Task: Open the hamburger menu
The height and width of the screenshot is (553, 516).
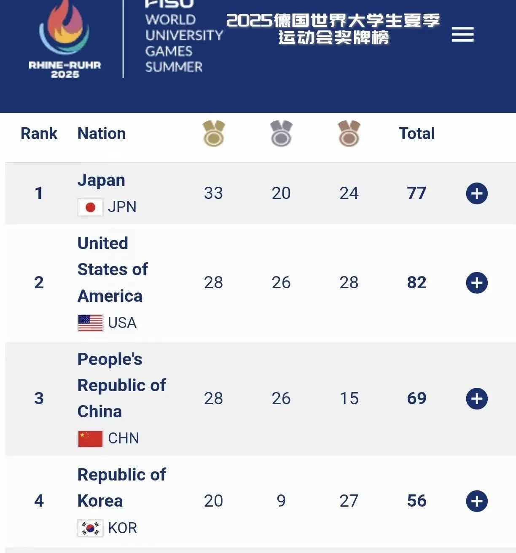Action: tap(462, 35)
